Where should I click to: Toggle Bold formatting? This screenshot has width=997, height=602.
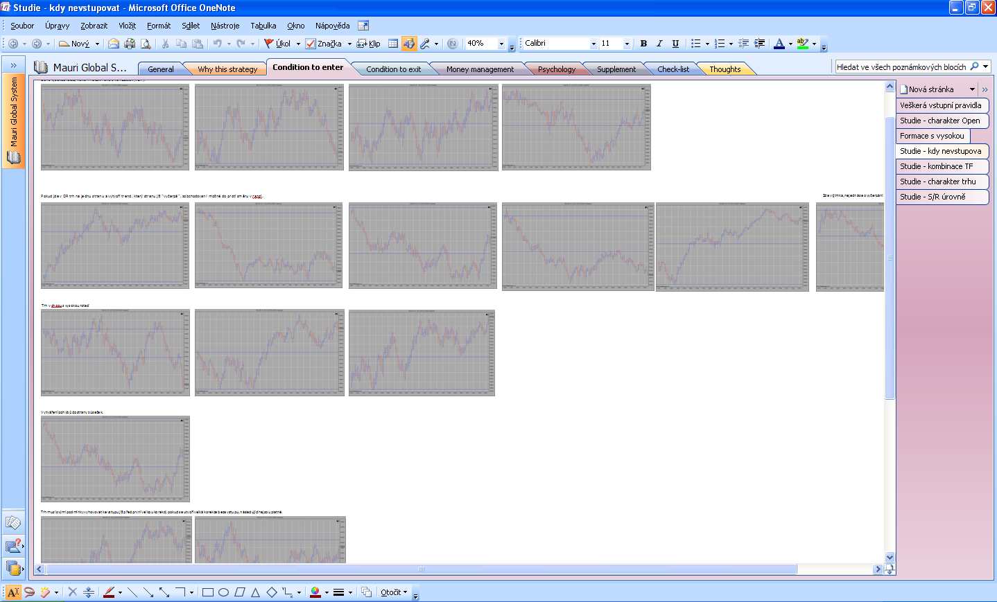643,44
